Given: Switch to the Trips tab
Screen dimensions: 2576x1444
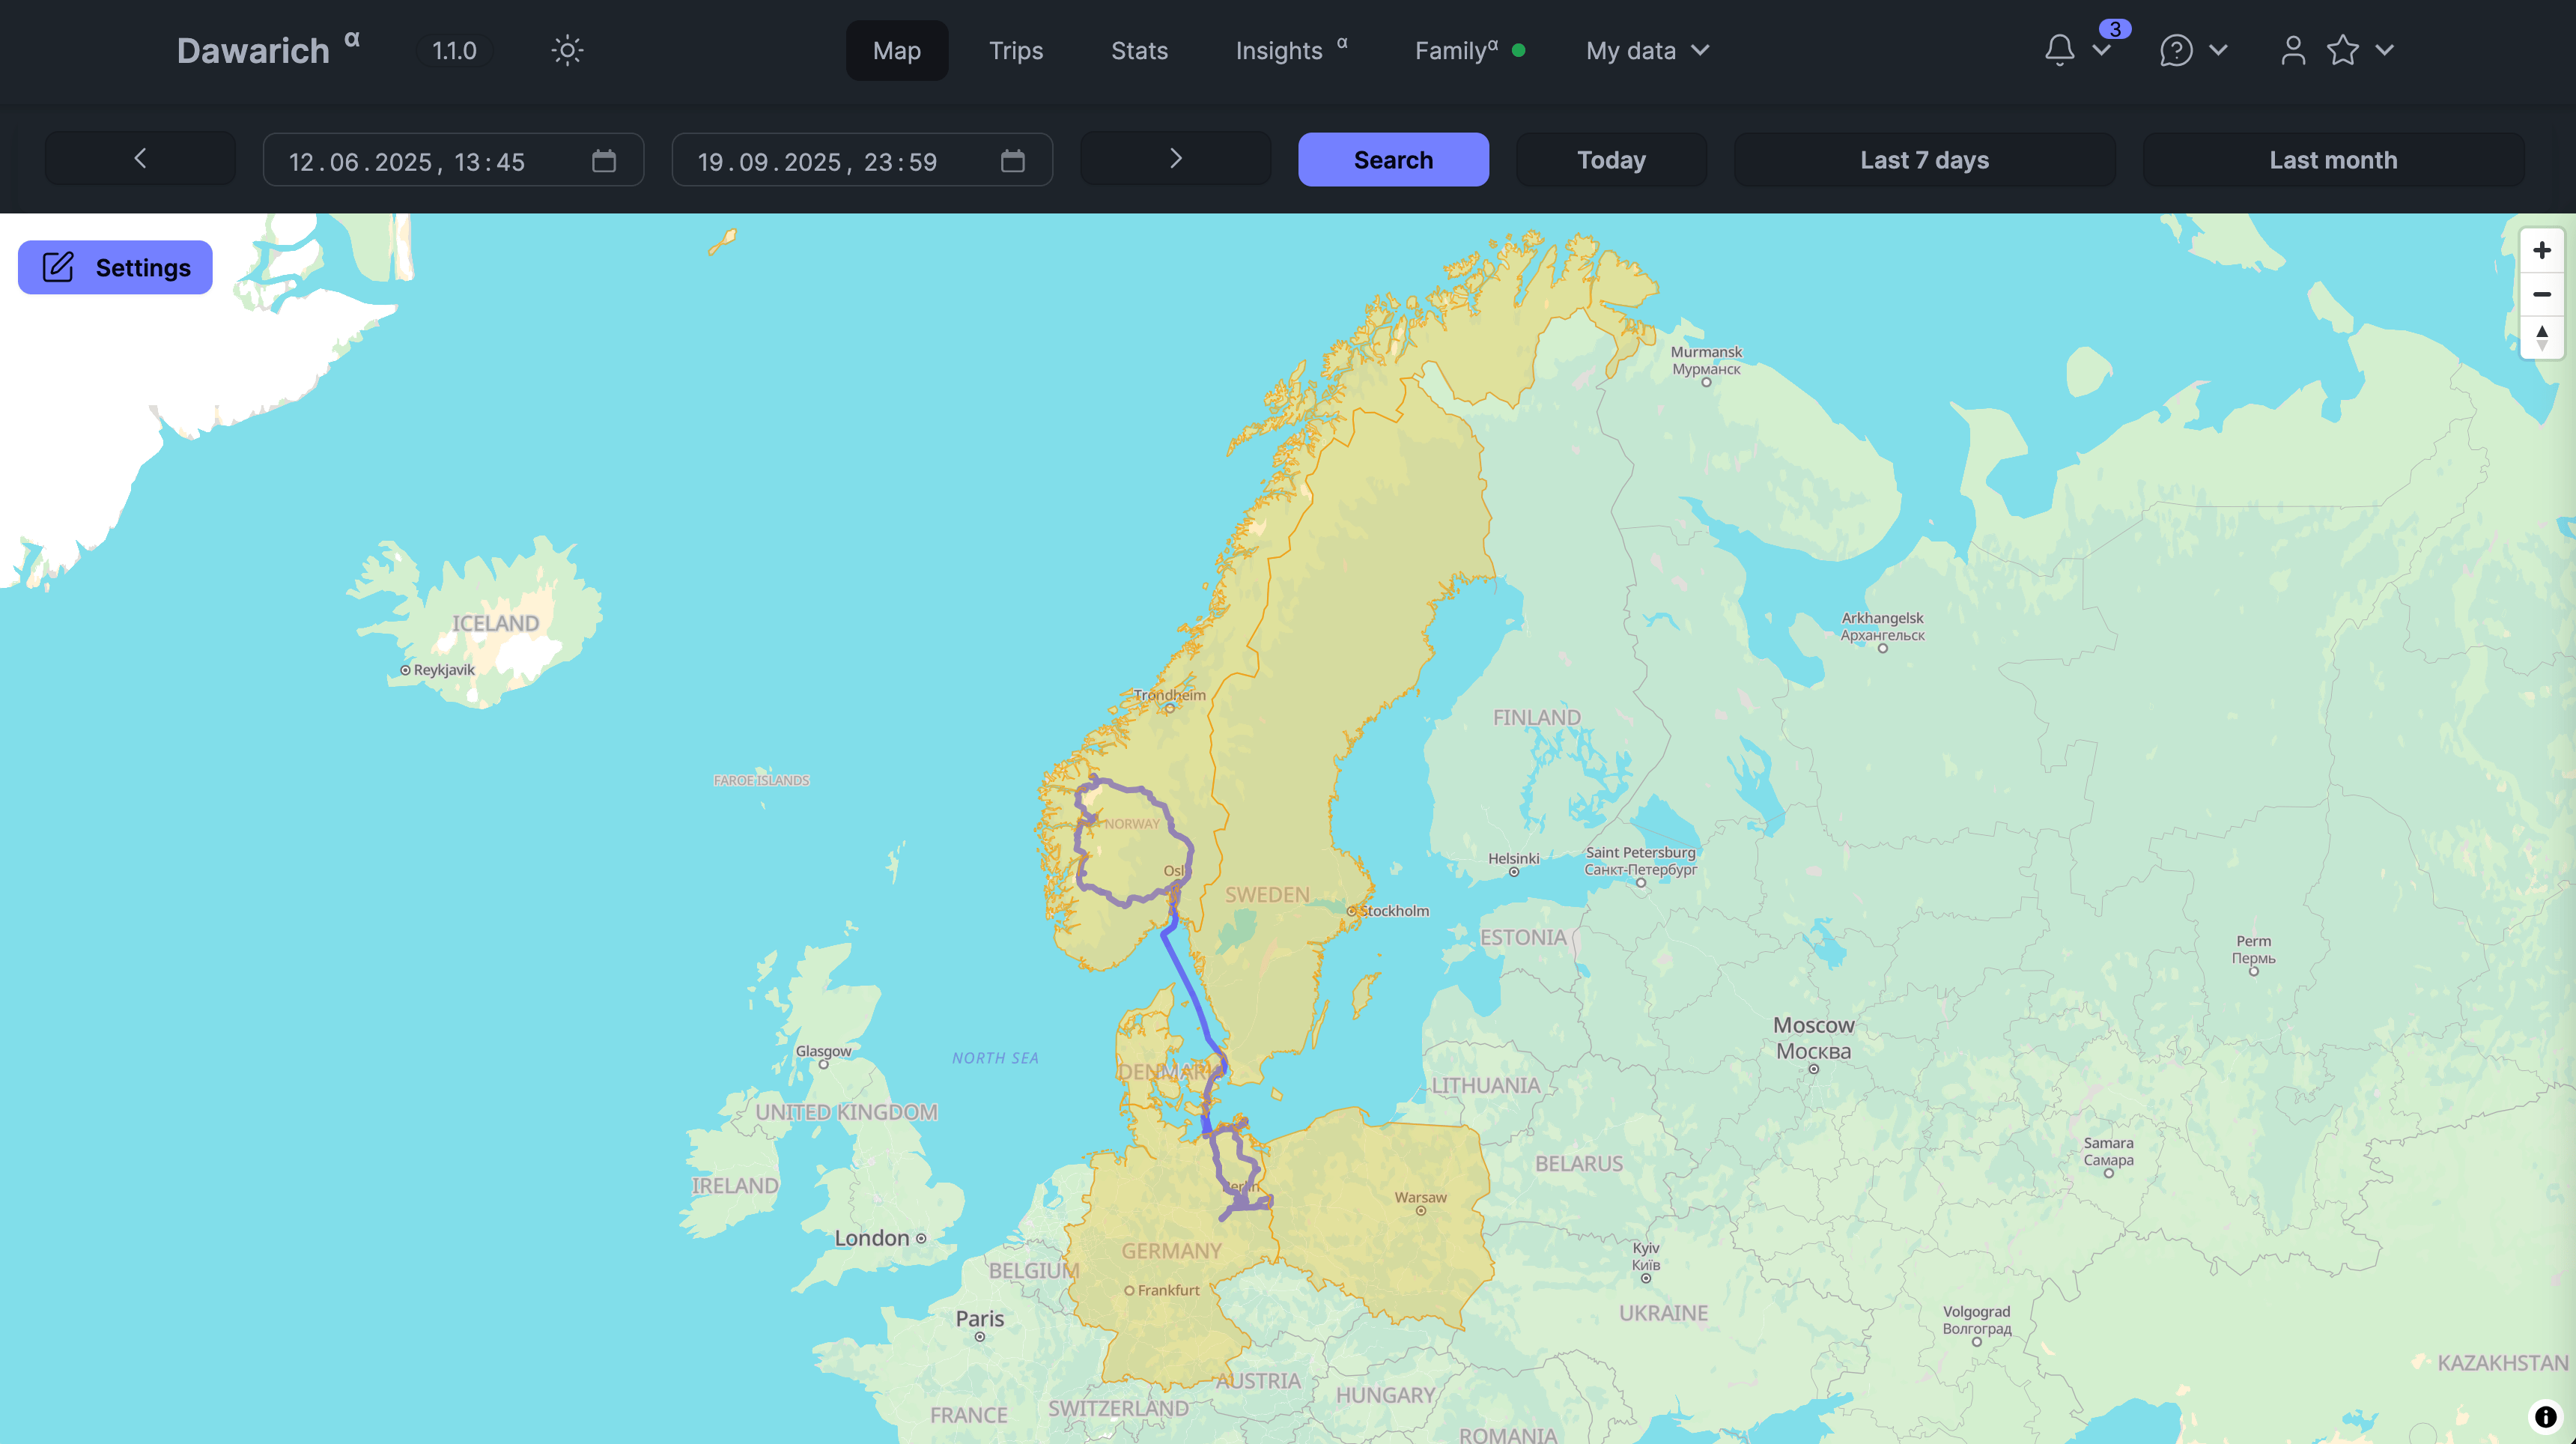Looking at the screenshot, I should (x=1016, y=50).
